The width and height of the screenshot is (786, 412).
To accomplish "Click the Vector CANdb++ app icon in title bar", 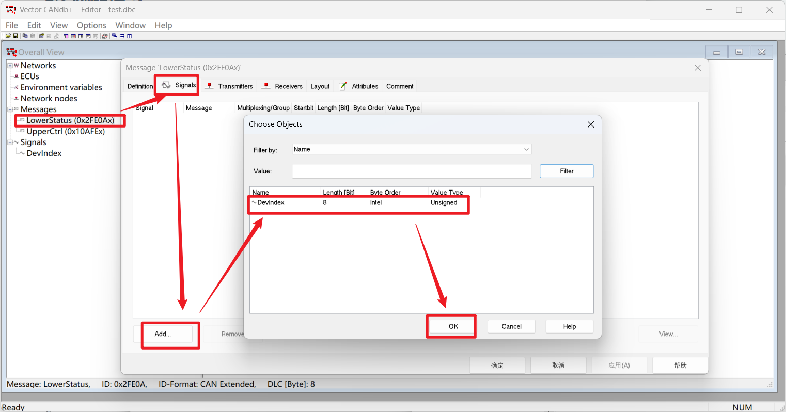I will (x=11, y=10).
